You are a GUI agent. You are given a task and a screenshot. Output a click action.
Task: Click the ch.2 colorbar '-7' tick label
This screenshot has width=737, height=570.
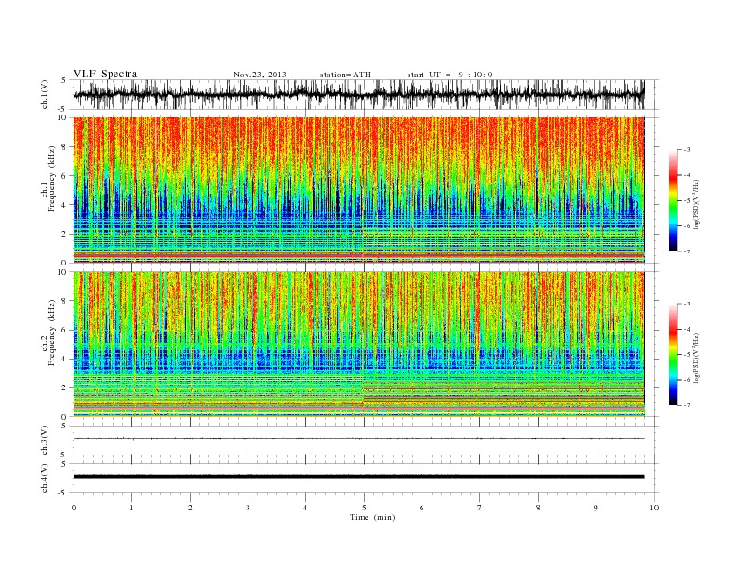(687, 405)
